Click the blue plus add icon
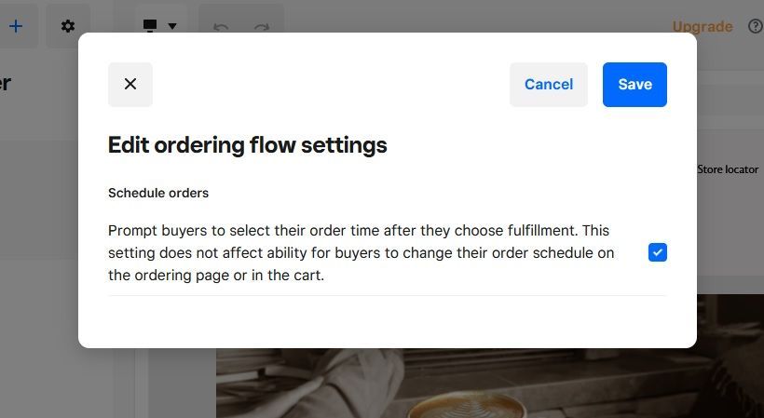The height and width of the screenshot is (418, 764). click(x=16, y=26)
